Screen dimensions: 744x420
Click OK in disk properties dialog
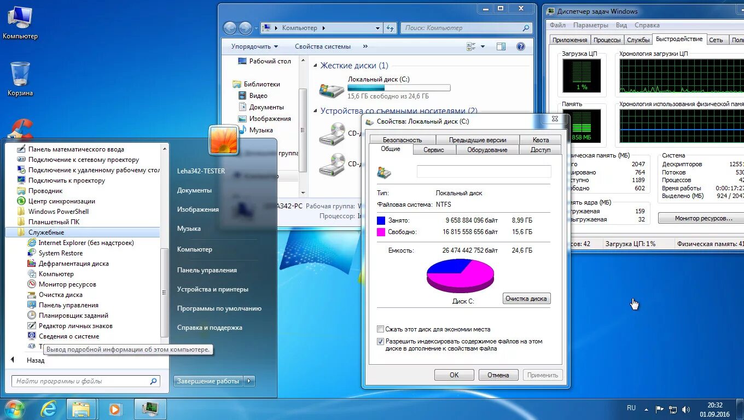pos(454,375)
